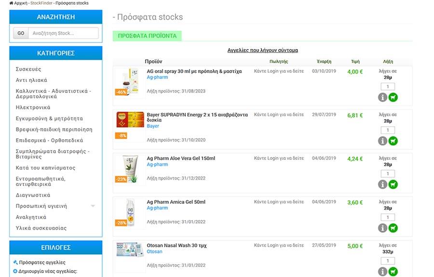Add Bayer SUPRADYN Energy to cart
The image size is (434, 277).
pyautogui.click(x=393, y=141)
